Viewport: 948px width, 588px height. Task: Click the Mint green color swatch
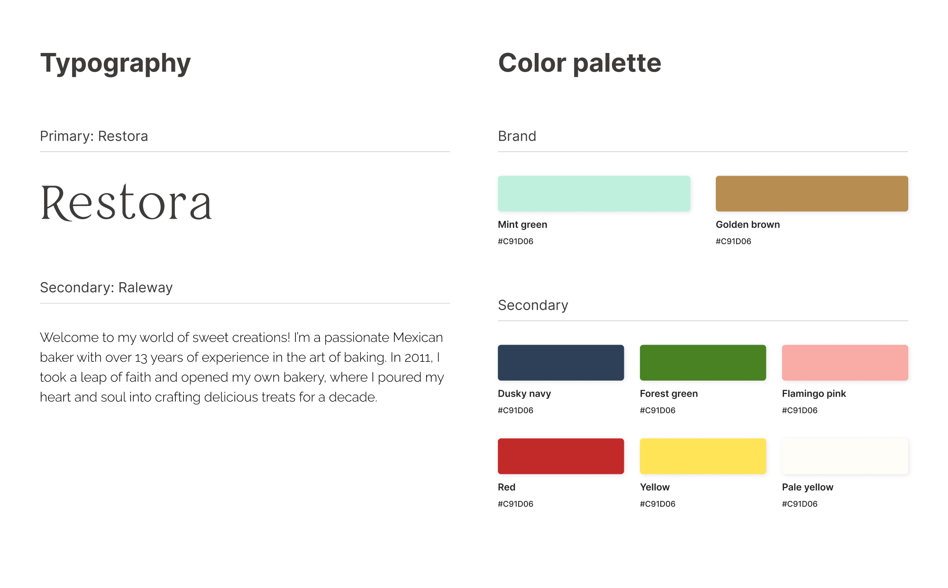pyautogui.click(x=593, y=194)
